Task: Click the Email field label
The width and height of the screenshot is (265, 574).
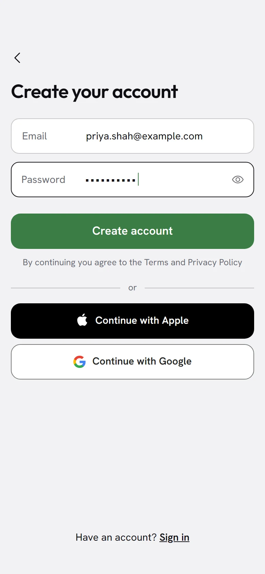Action: tap(35, 136)
